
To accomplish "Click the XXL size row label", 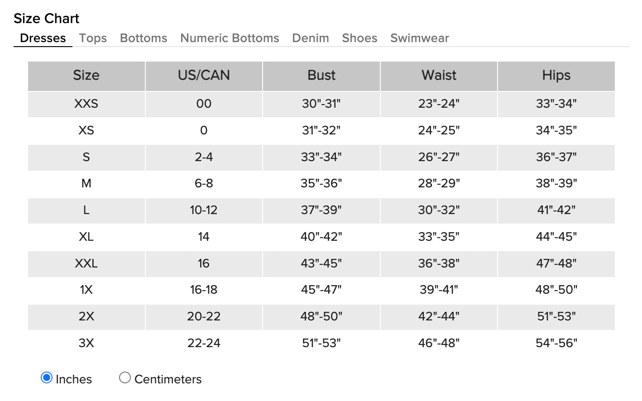I will 86,263.
